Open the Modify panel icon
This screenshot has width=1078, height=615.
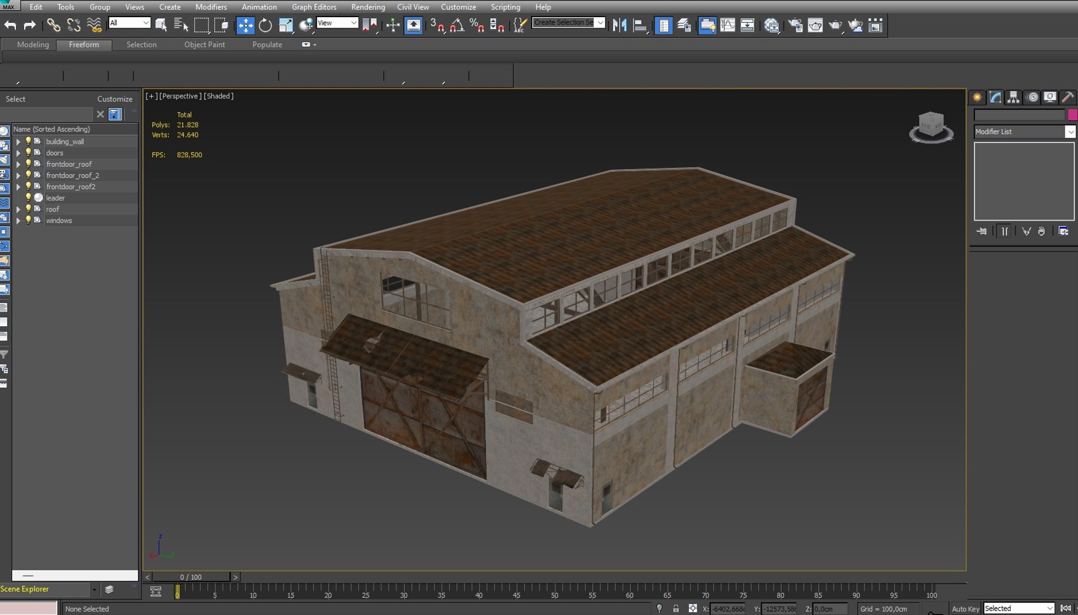pos(995,97)
